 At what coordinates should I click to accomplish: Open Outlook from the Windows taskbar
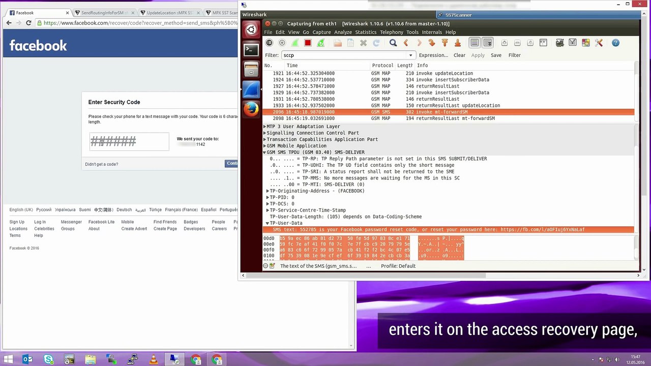click(x=27, y=360)
